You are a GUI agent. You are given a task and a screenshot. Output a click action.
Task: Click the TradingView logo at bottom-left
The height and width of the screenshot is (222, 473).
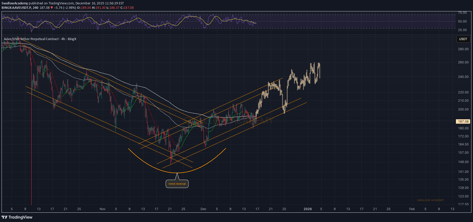[x=17, y=217]
